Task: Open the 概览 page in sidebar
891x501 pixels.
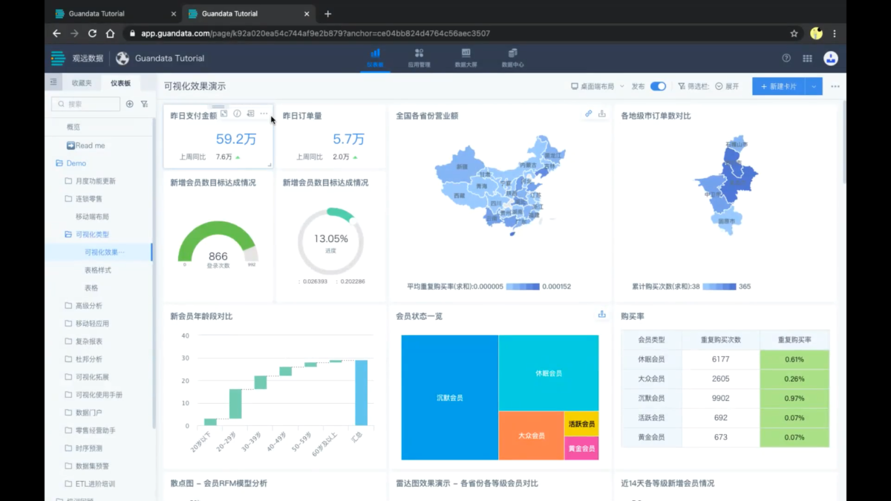Action: pyautogui.click(x=74, y=128)
